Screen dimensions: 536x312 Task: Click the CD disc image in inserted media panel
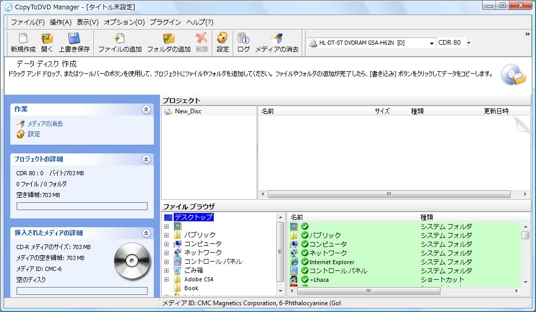(132, 261)
